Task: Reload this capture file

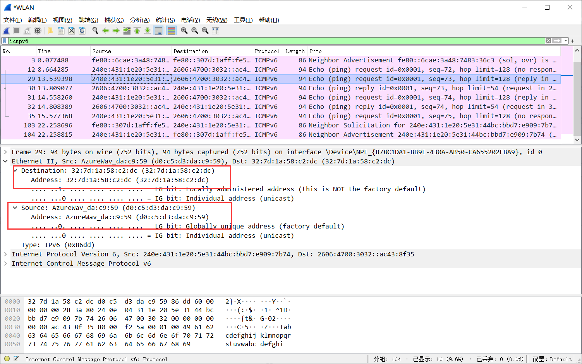Action: [x=82, y=31]
